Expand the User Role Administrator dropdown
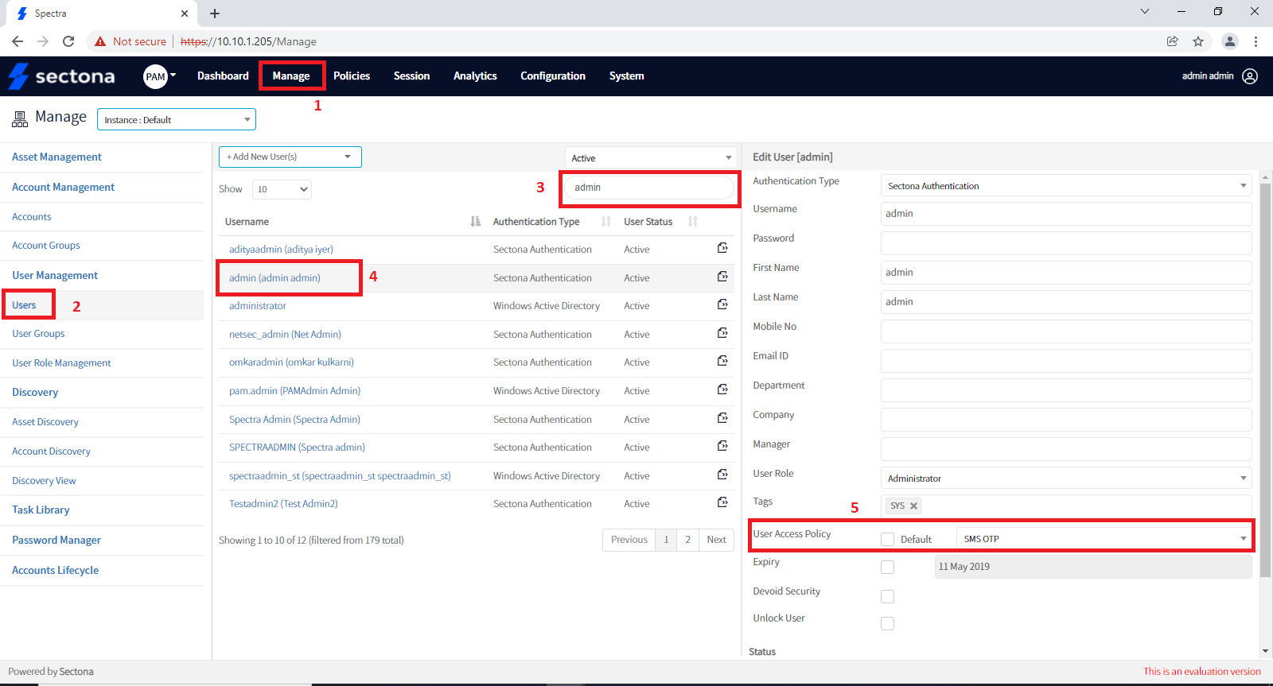1273x686 pixels. click(1065, 479)
